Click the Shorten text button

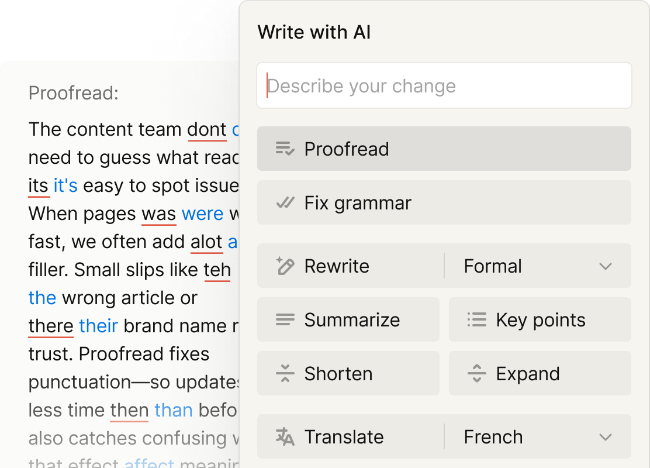pos(348,373)
